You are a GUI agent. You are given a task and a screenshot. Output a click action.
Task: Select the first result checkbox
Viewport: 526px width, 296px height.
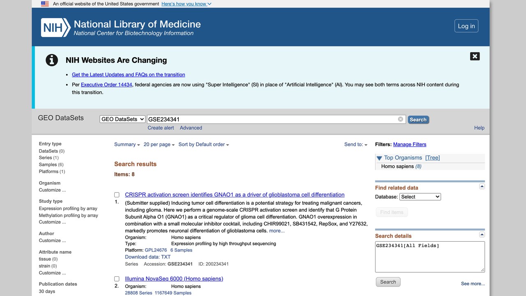(x=117, y=195)
